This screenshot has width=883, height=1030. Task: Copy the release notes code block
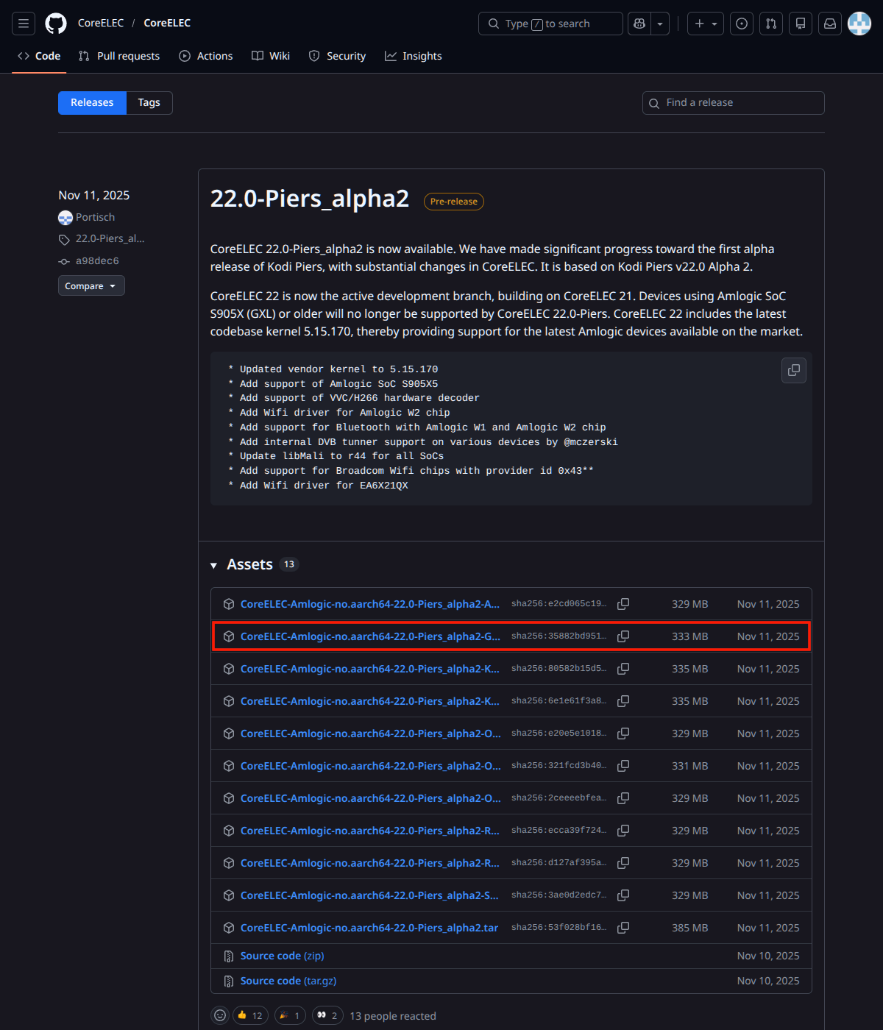(794, 370)
